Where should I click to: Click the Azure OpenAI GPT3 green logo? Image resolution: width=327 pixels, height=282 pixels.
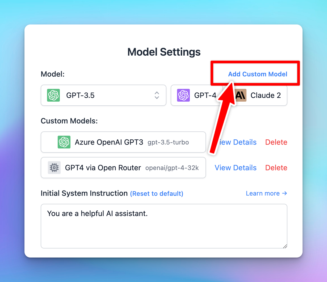click(x=64, y=142)
